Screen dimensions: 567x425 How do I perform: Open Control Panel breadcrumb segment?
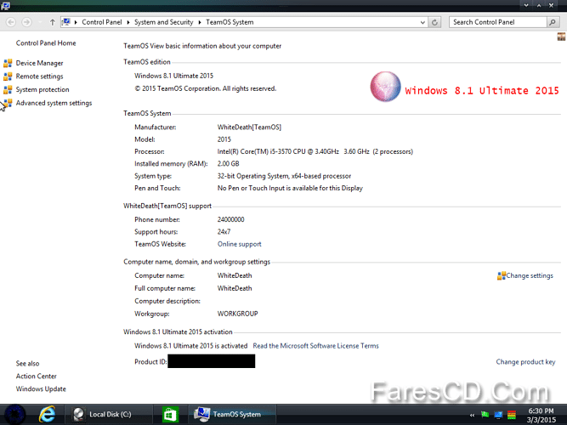pyautogui.click(x=102, y=22)
